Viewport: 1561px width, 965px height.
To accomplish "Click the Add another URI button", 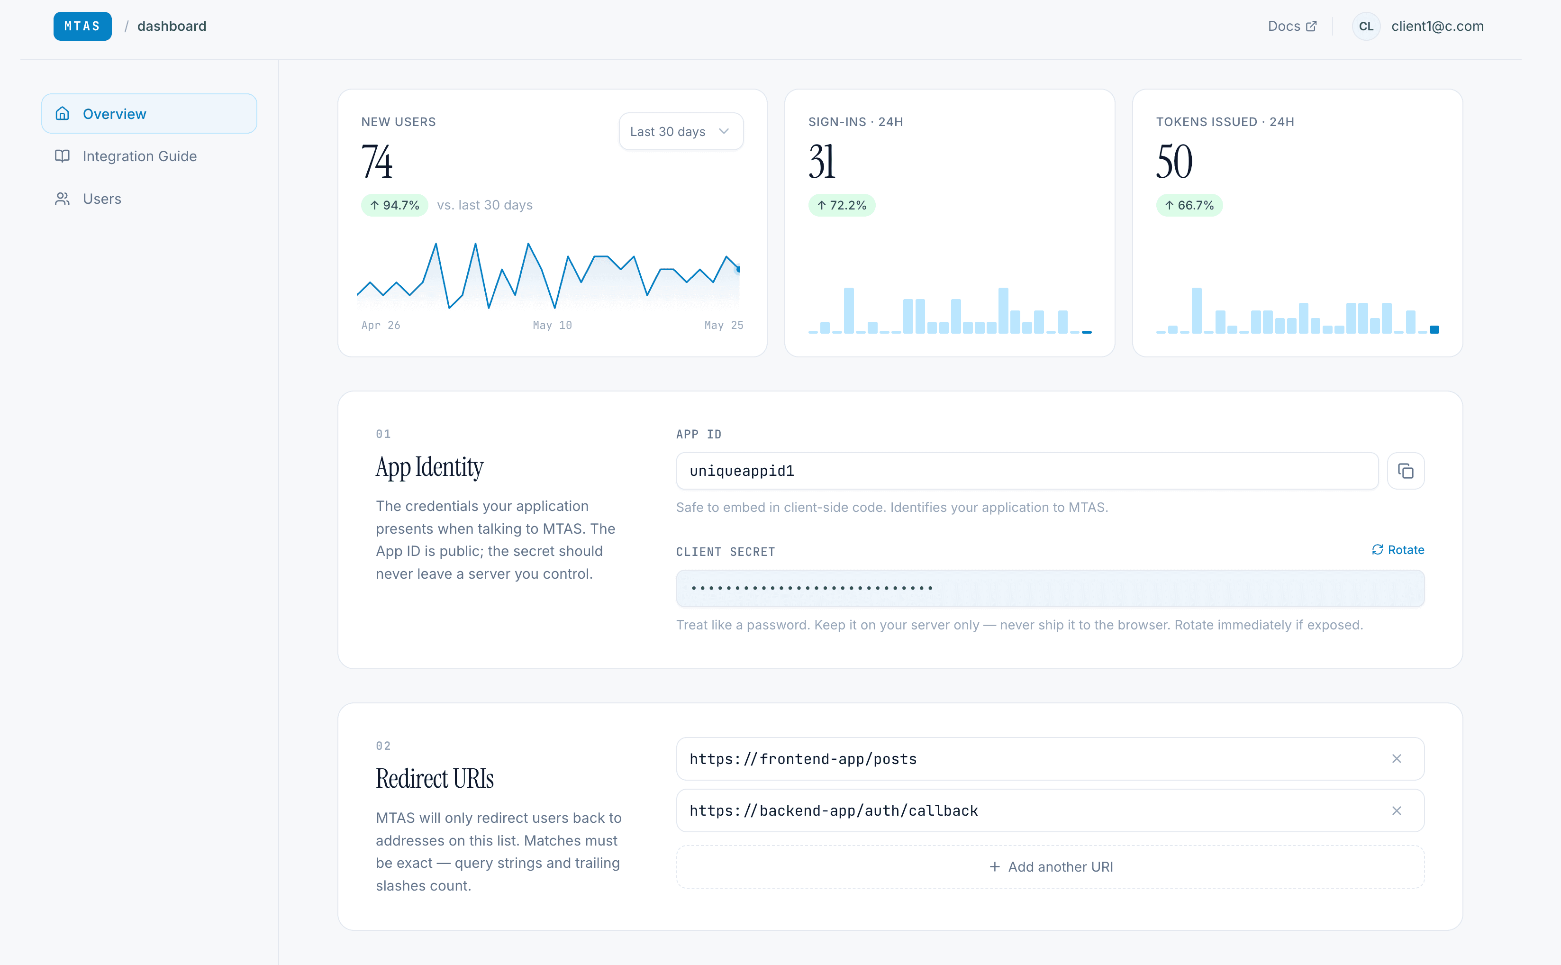I will tap(1050, 867).
